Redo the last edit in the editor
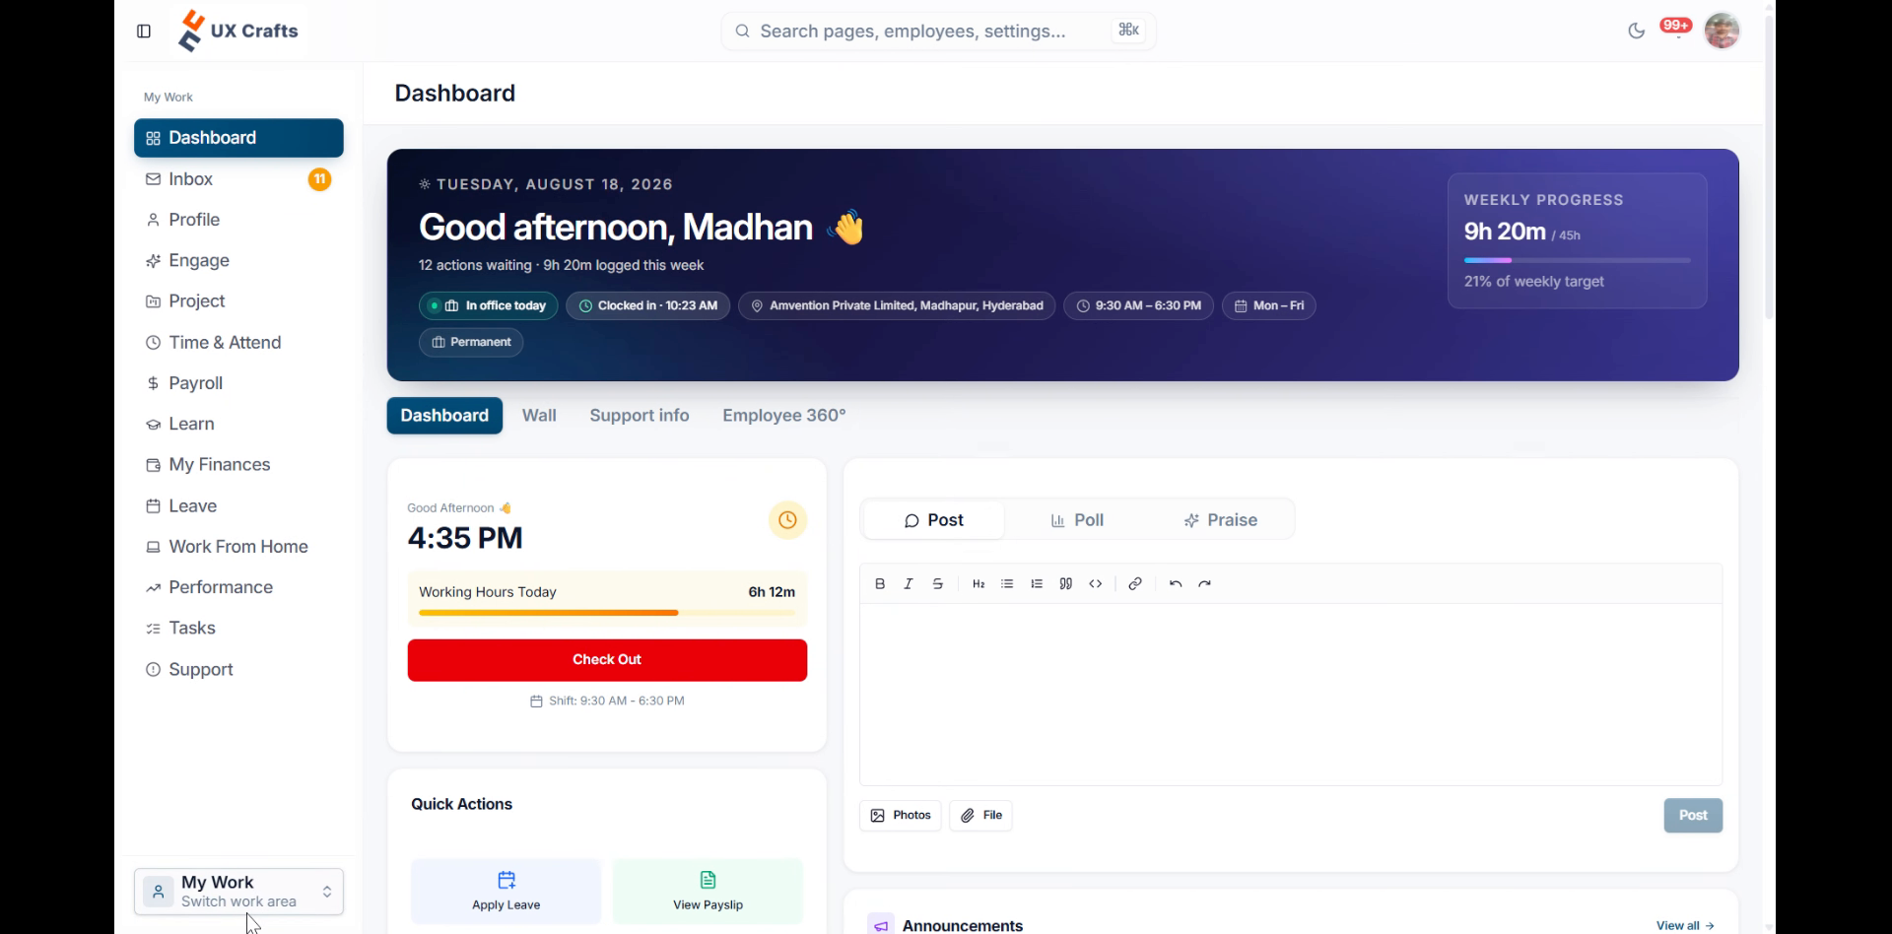1892x934 pixels. pyautogui.click(x=1205, y=584)
